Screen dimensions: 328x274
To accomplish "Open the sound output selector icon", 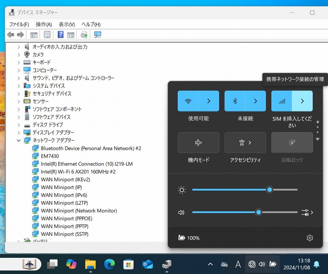I will 307,212.
